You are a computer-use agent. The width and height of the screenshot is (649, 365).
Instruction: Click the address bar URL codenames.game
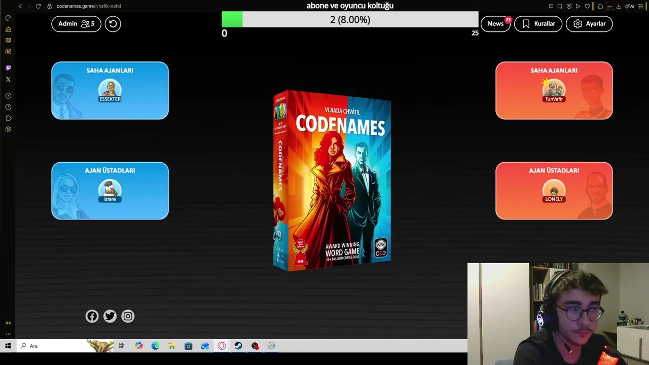click(x=89, y=6)
